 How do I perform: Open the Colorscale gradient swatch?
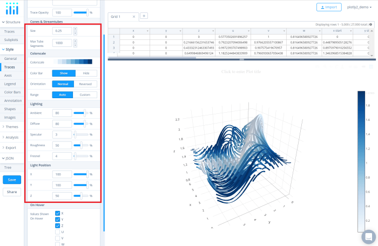point(73,62)
